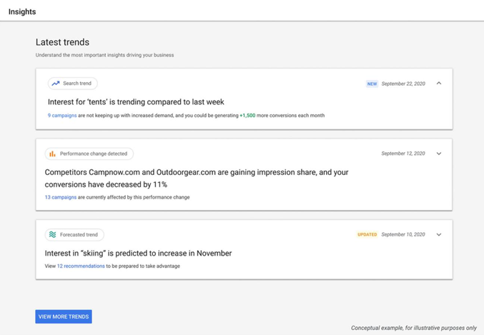Open the 9 campaigns link
This screenshot has height=335, width=484.
[62, 115]
